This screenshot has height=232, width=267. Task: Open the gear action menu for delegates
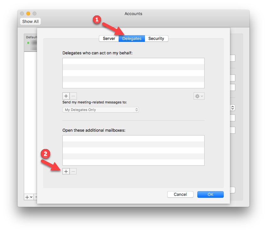[x=199, y=96]
